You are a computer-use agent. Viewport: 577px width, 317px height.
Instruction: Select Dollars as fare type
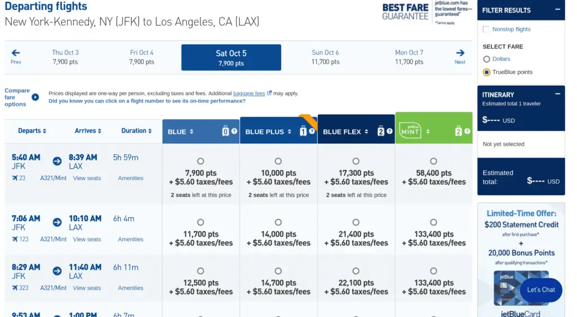[486, 59]
